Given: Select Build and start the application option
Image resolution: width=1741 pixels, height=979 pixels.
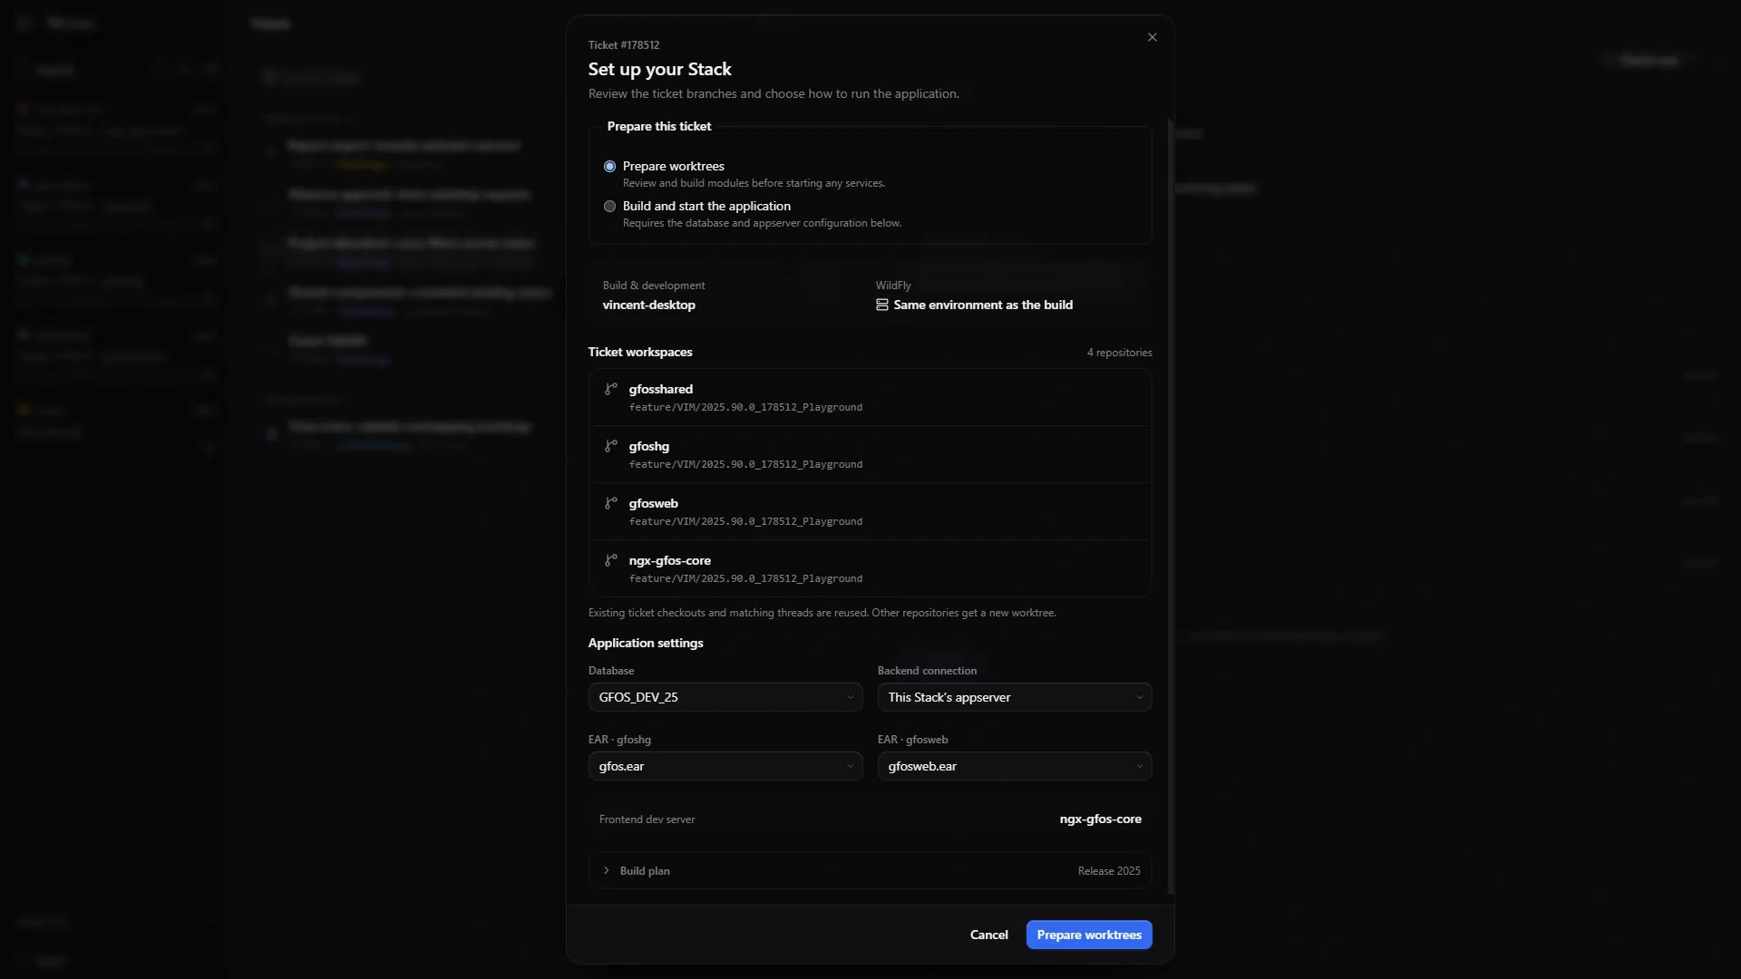Looking at the screenshot, I should coord(609,207).
